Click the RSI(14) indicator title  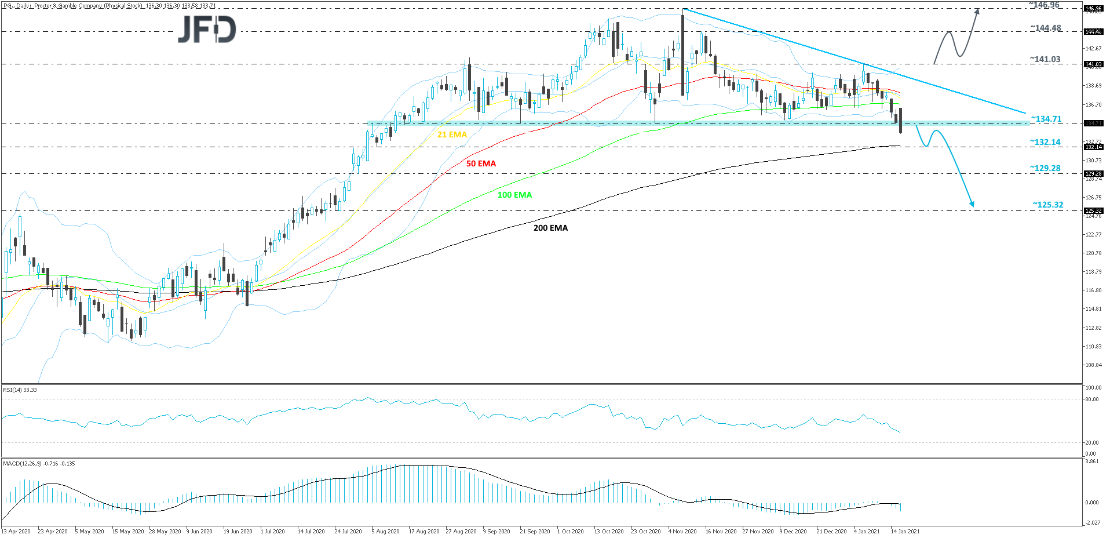point(20,390)
